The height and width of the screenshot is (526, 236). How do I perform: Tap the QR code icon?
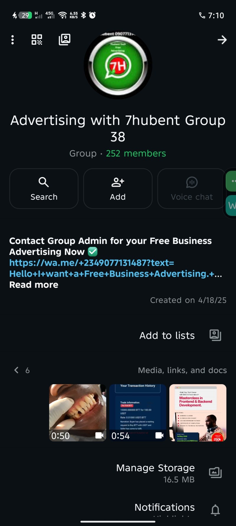point(37,40)
